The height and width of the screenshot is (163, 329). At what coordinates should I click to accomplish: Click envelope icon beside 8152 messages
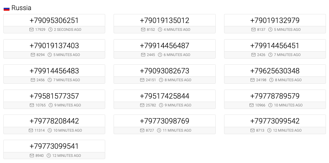143,29
